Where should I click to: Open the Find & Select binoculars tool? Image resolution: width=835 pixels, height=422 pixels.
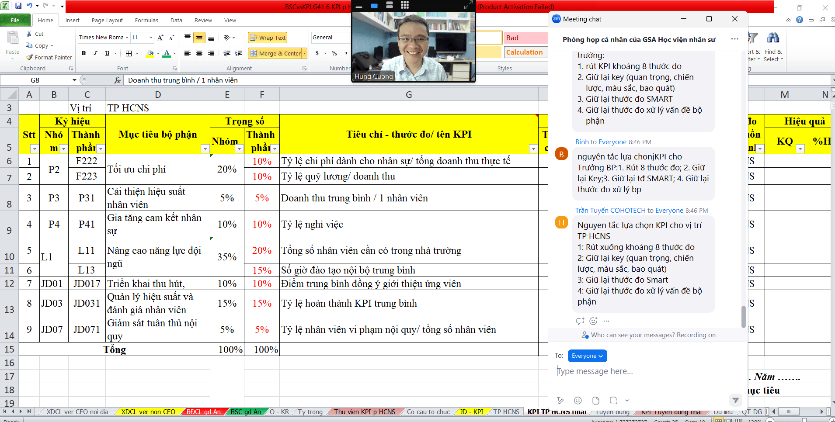click(773, 47)
